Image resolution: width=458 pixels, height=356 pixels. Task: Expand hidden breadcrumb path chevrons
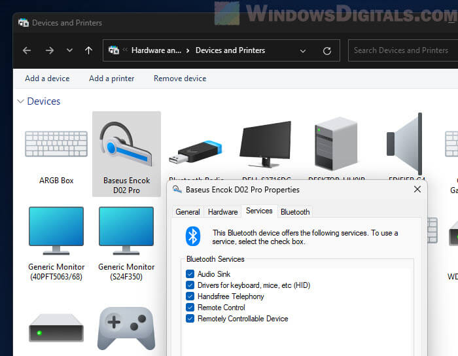125,50
